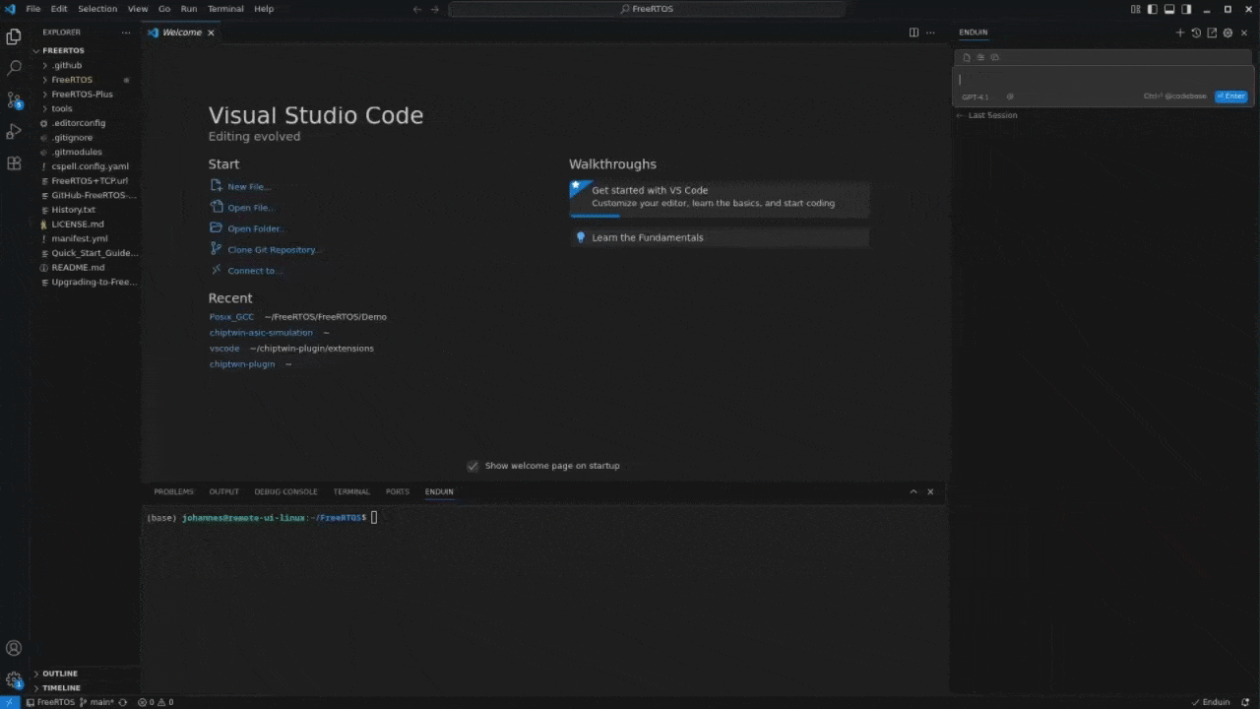This screenshot has width=1260, height=709.
Task: Click the middle icon above Enduin input
Action: point(980,57)
